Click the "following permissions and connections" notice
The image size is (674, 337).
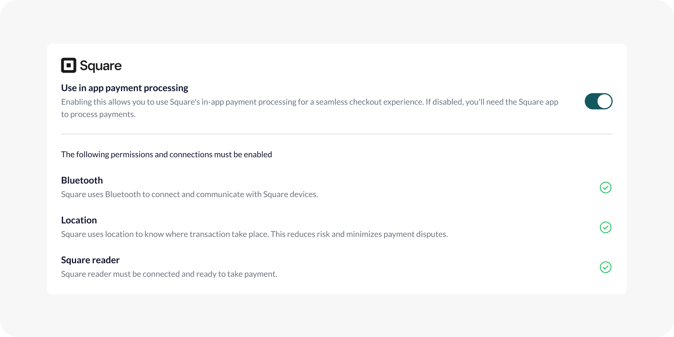point(166,155)
